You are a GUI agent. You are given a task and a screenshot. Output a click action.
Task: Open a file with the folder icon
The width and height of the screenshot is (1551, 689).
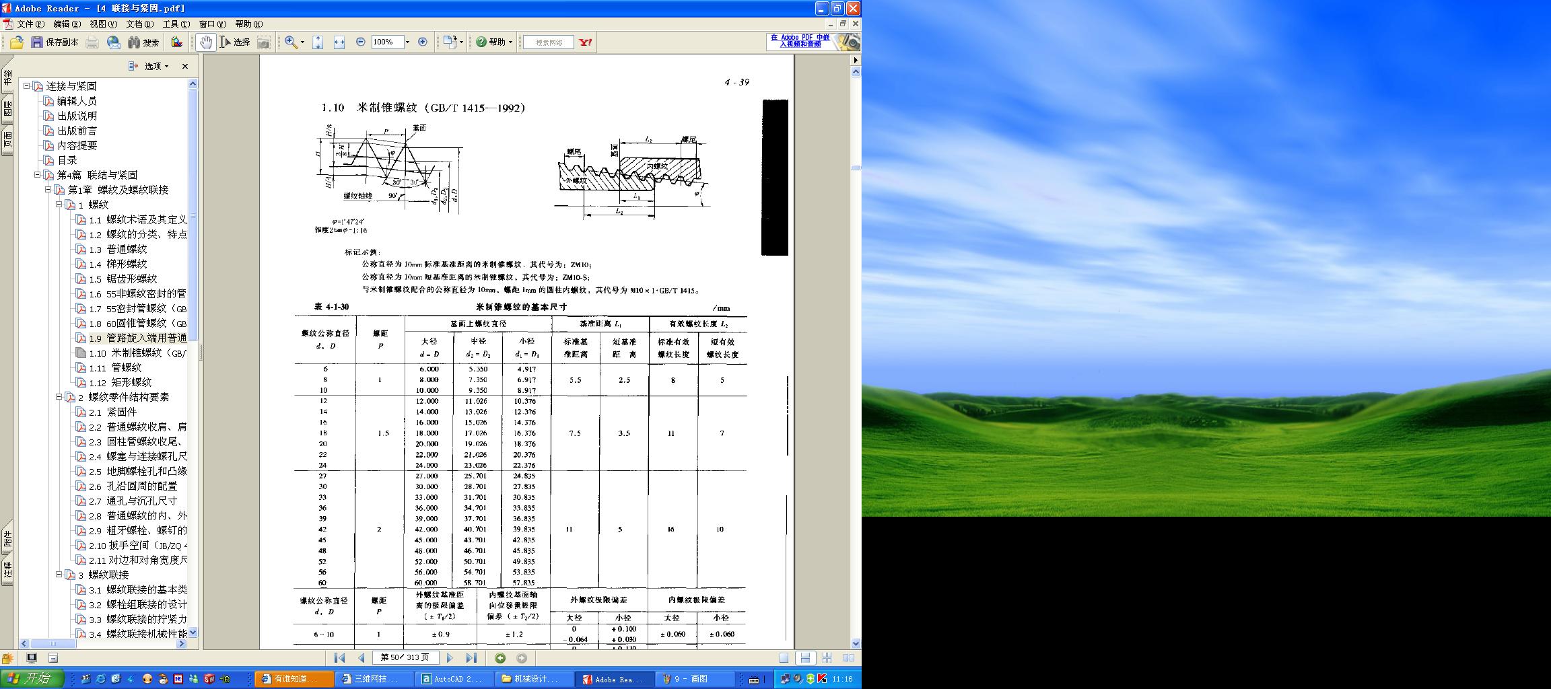[x=16, y=42]
